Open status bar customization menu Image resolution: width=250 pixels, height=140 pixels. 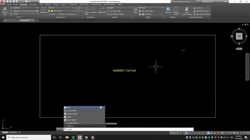pyautogui.click(x=248, y=133)
